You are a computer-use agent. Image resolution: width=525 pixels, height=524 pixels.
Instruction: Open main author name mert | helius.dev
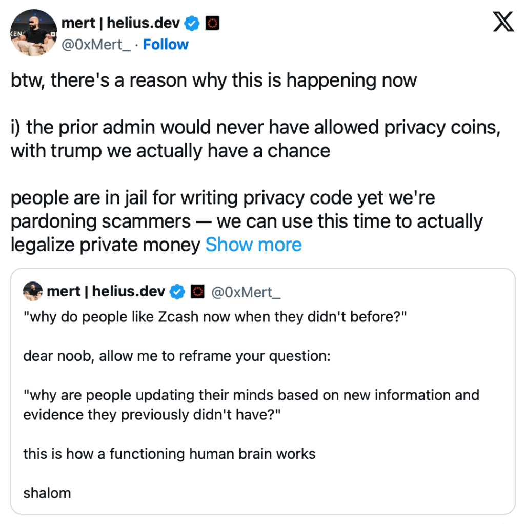click(120, 23)
